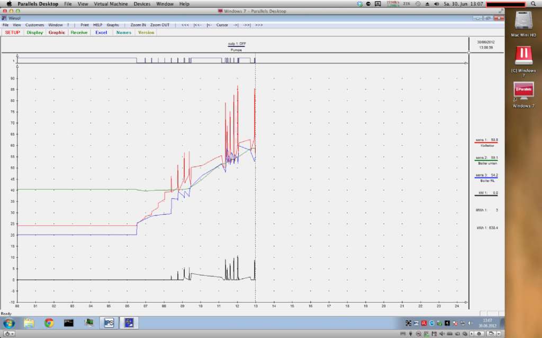The image size is (542, 338).
Task: Open macOS Spotlight search magnifier
Action: click(x=533, y=4)
